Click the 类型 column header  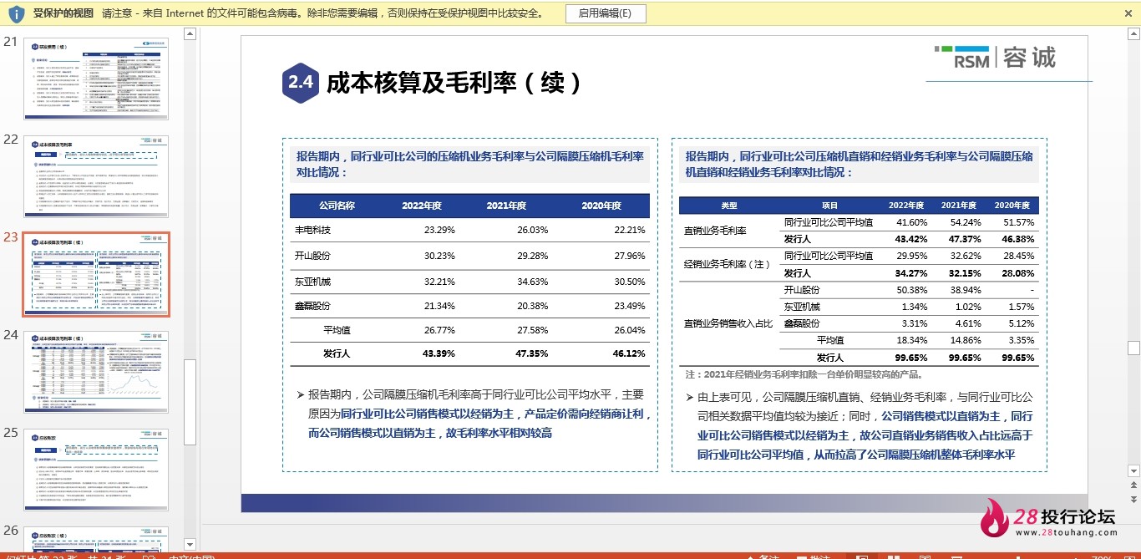click(729, 206)
